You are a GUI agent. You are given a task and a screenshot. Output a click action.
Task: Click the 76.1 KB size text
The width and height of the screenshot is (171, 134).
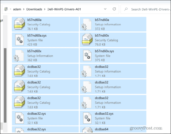point(32,29)
